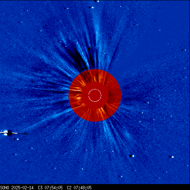Image resolution: width=190 pixels, height=190 pixels.
Task: Click the bright star at very top edge
Action: coord(98,1)
